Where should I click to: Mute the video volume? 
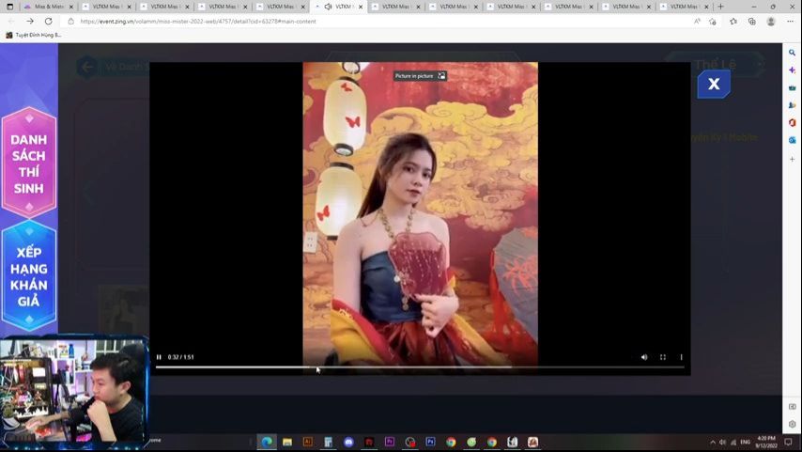[x=644, y=357]
